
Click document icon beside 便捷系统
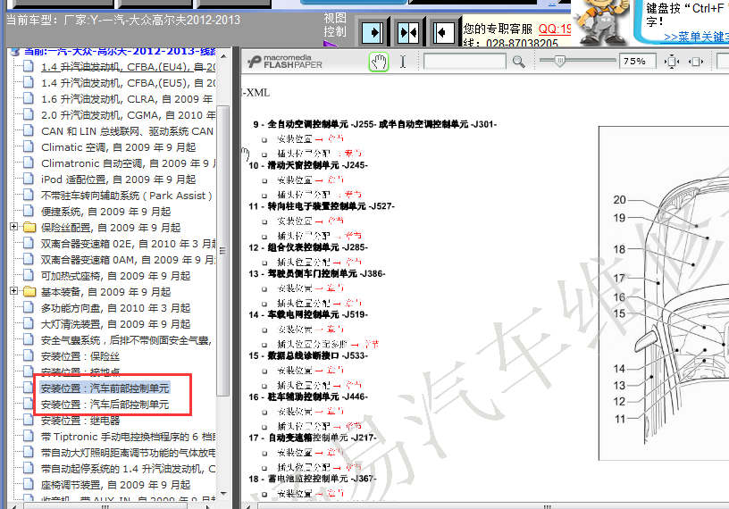click(29, 211)
